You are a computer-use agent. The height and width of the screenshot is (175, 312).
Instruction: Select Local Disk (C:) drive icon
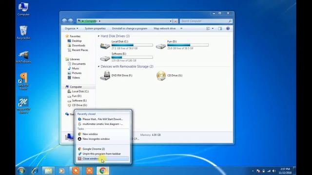pyautogui.click(x=105, y=46)
